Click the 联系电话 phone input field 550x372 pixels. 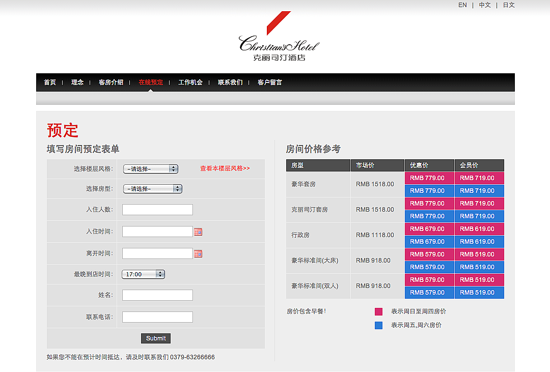(x=157, y=317)
